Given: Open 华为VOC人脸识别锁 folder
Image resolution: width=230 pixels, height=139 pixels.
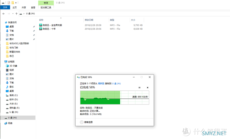Looking at the screenshot, I should point(19,43).
